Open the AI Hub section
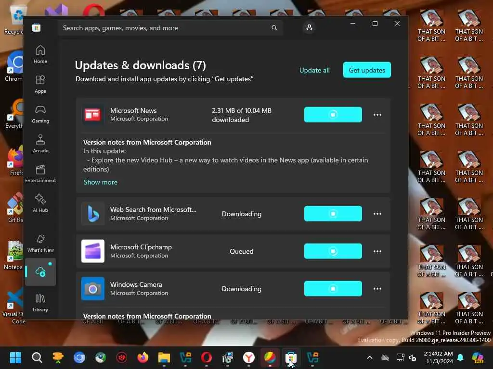493x369 pixels. (40, 203)
